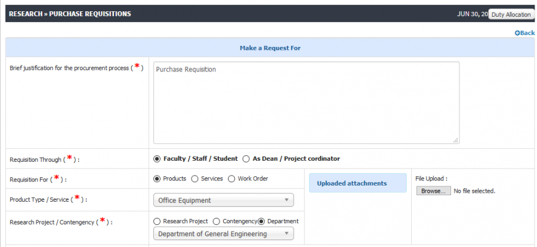
Task: Pick the Research Project radio option
Action: coord(157,221)
